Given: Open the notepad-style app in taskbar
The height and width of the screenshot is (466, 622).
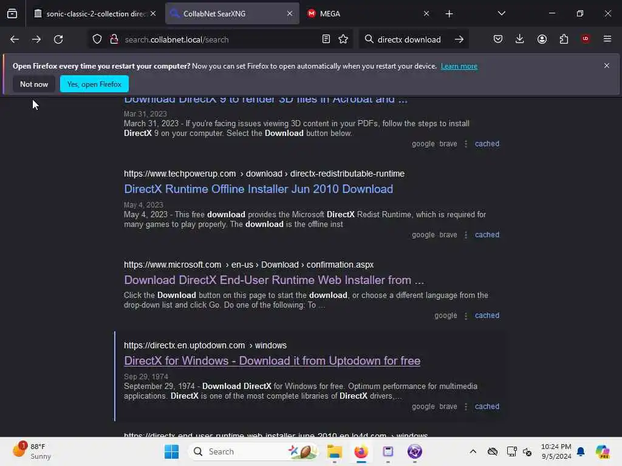Looking at the screenshot, I should (x=388, y=451).
